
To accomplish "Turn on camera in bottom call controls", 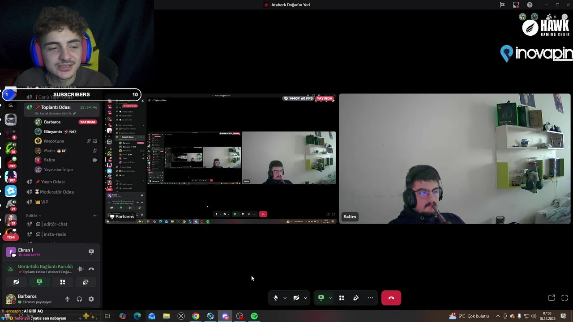I will click(x=296, y=298).
